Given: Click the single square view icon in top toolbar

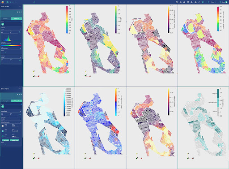Looking at the screenshot, I should coord(208,2).
